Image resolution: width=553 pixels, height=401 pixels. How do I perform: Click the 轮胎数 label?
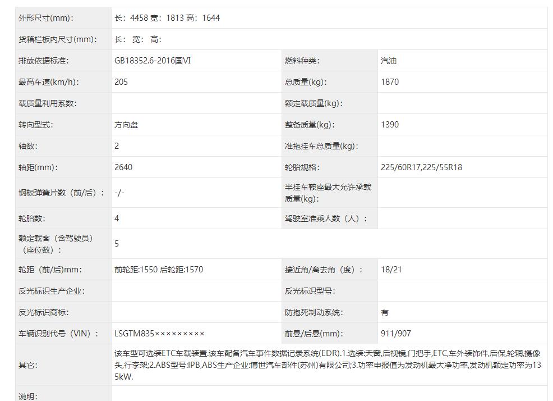click(31, 218)
